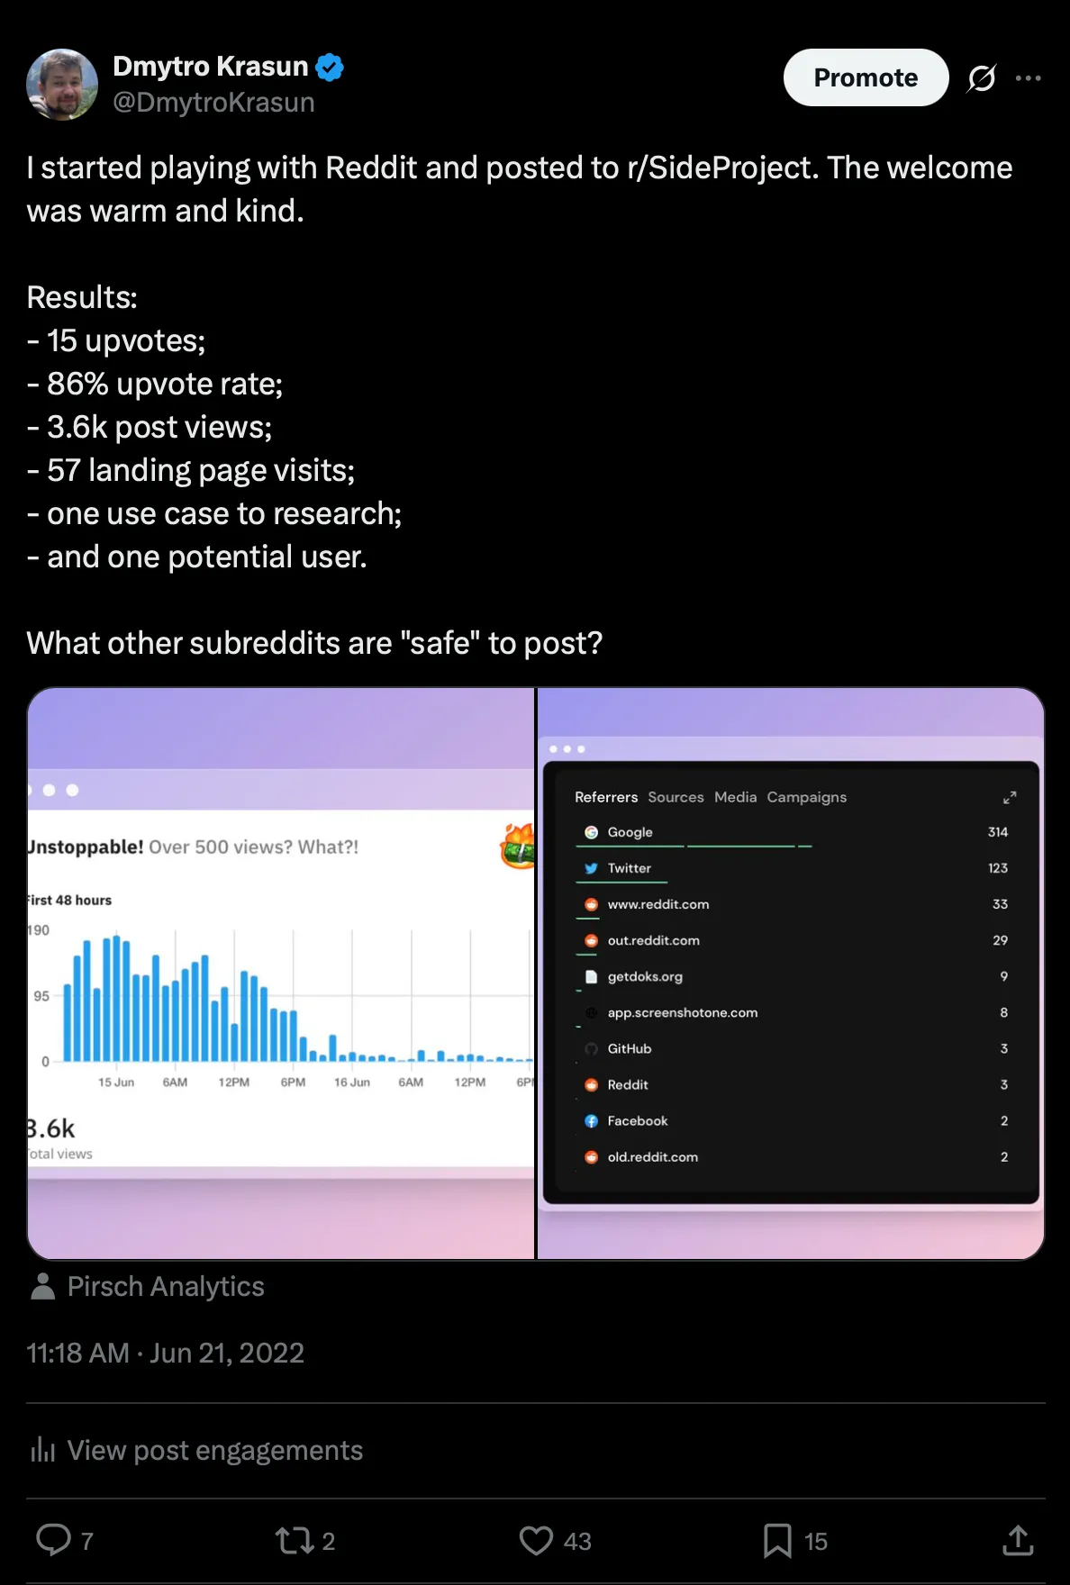Bookmark the post with the bookmark icon
Image resolution: width=1070 pixels, height=1585 pixels.
point(777,1540)
